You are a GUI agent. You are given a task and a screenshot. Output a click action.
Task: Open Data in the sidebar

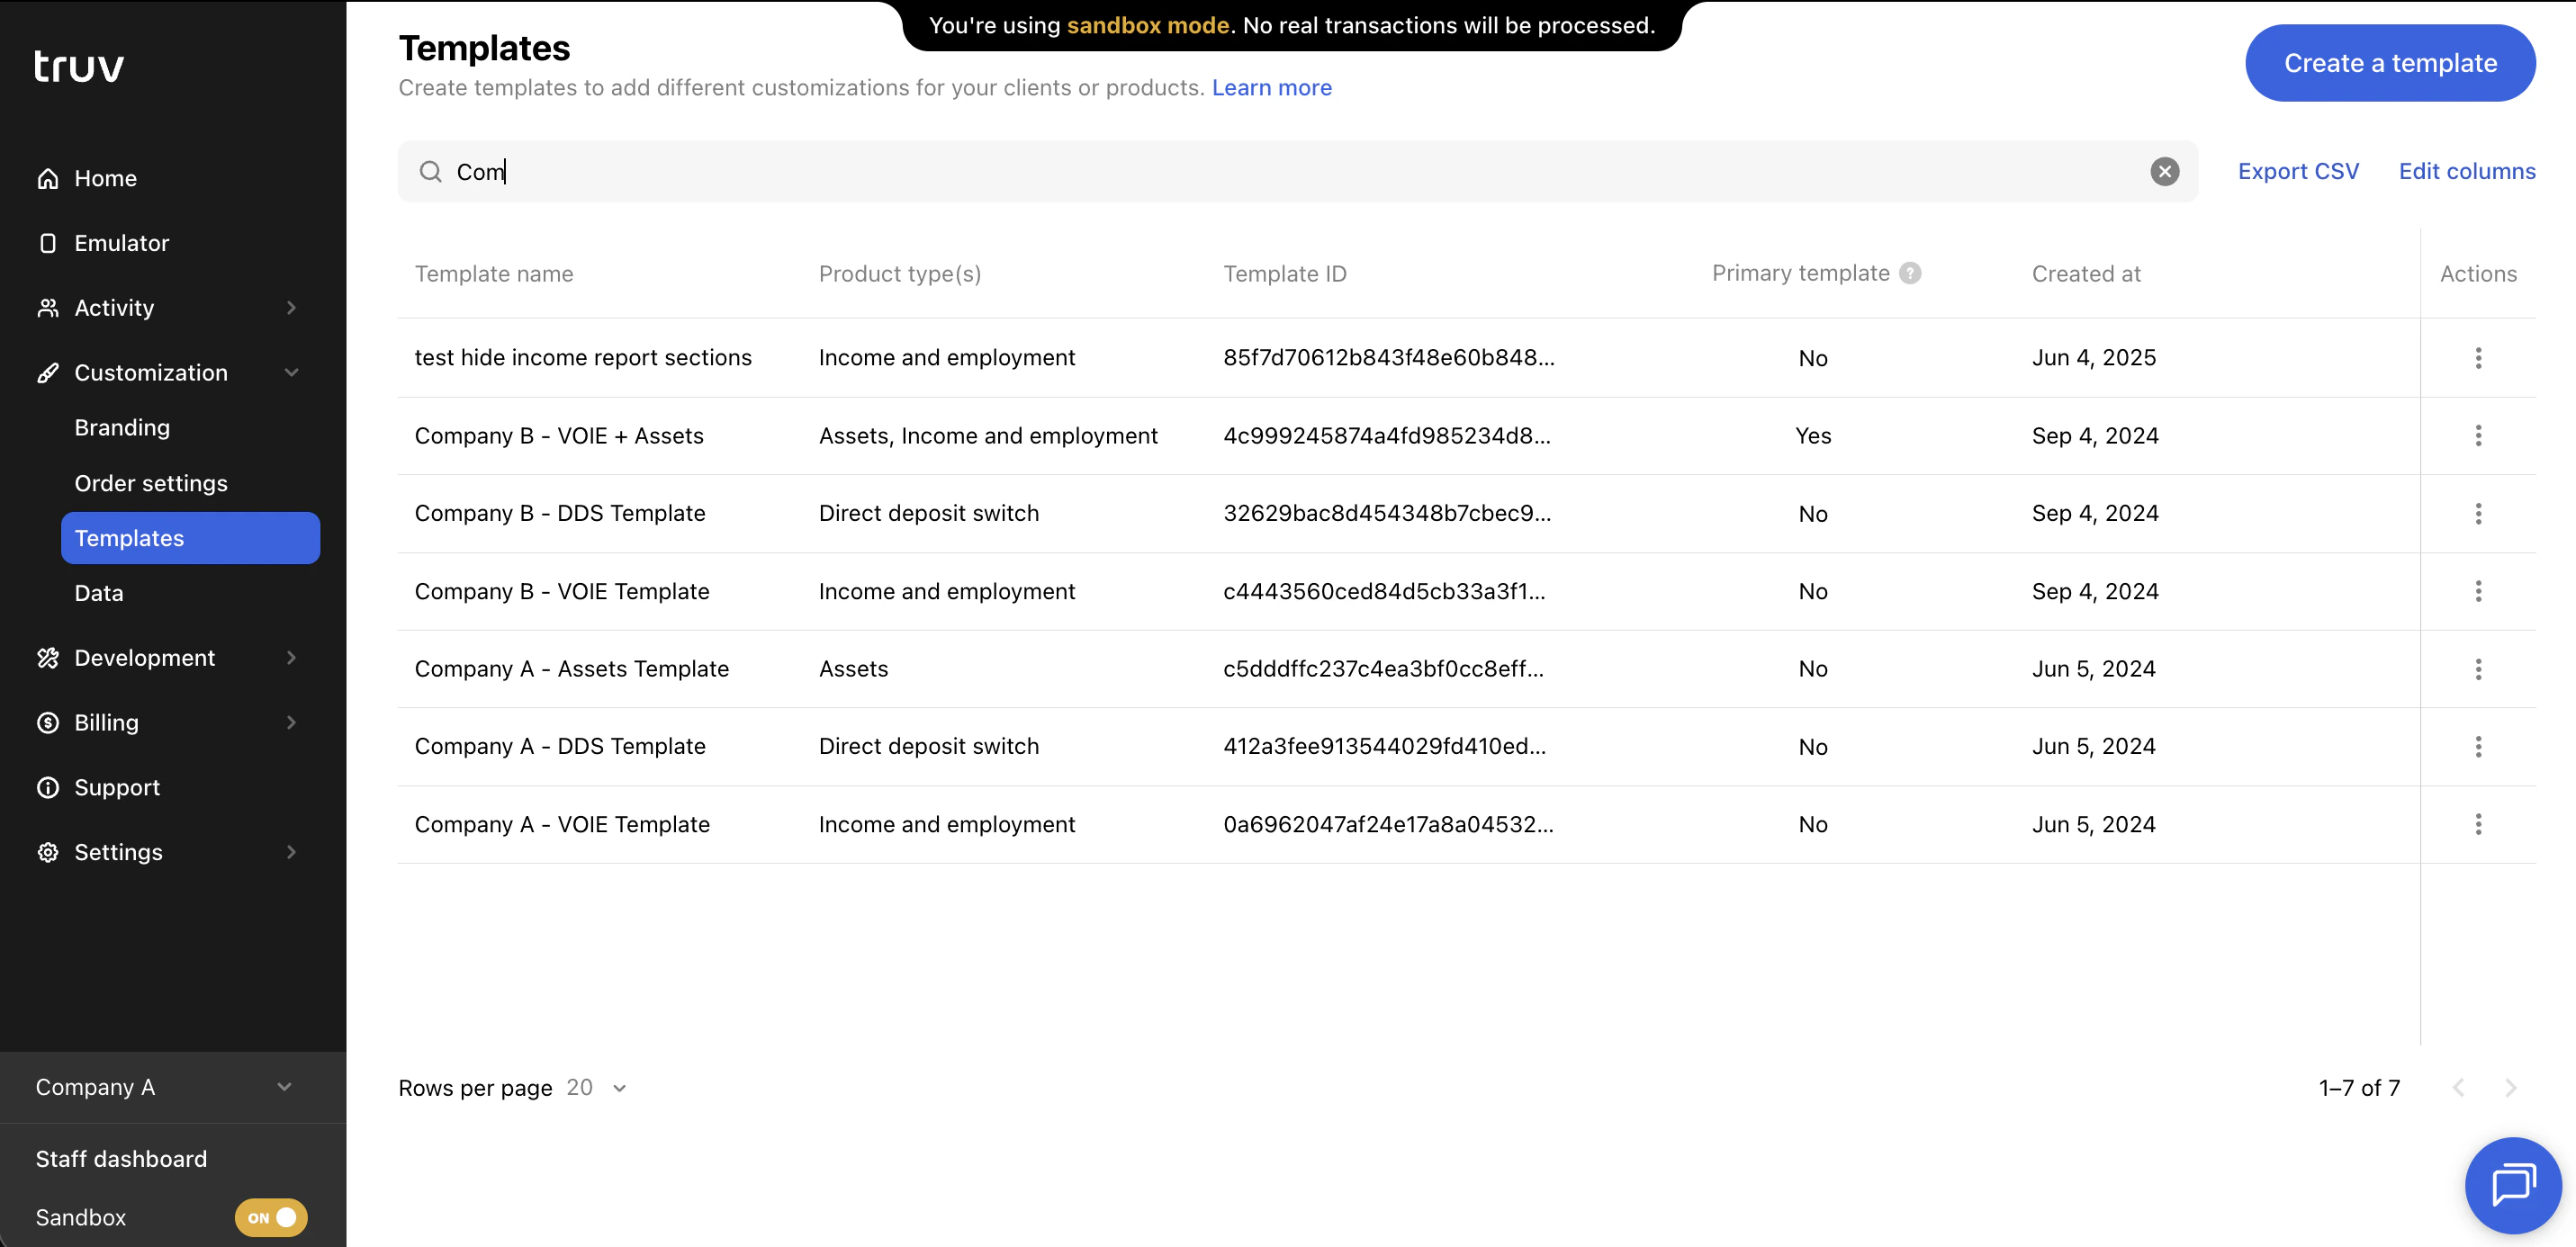click(98, 592)
